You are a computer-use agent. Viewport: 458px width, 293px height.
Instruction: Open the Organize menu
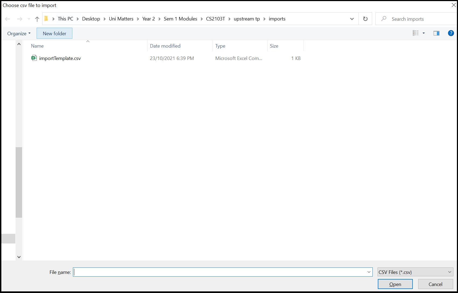pos(19,33)
